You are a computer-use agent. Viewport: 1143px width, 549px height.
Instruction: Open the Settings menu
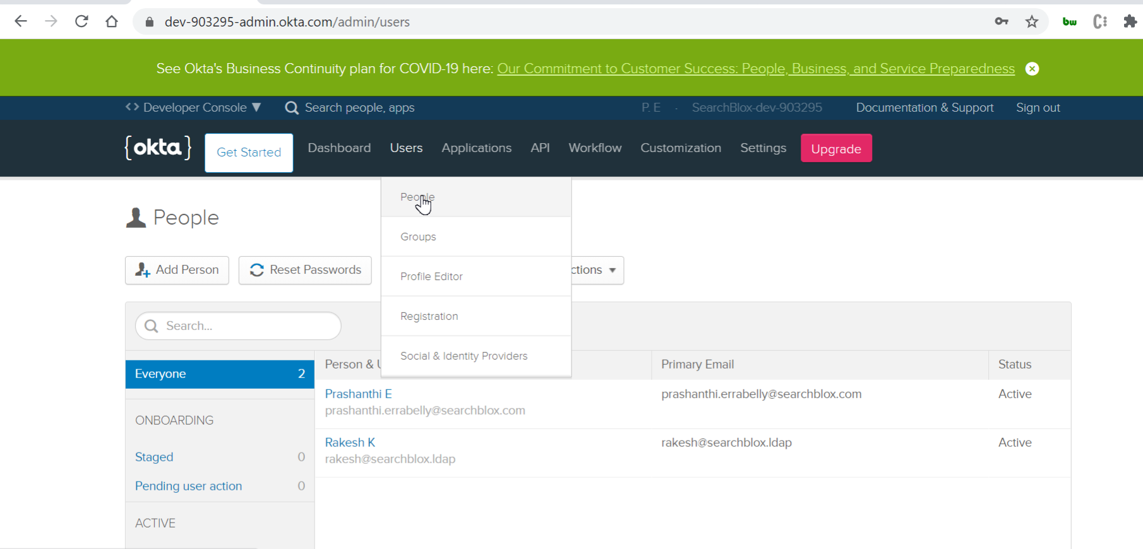pos(763,148)
